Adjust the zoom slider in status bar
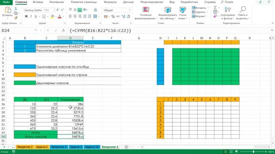Screen dimensions: 275x154 point(254,152)
